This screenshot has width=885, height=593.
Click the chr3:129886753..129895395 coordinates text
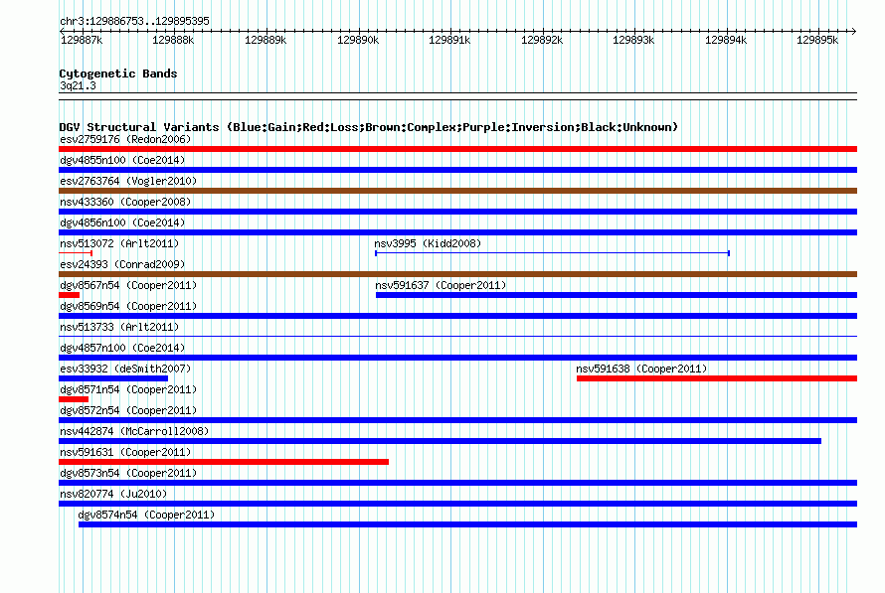pyautogui.click(x=134, y=21)
